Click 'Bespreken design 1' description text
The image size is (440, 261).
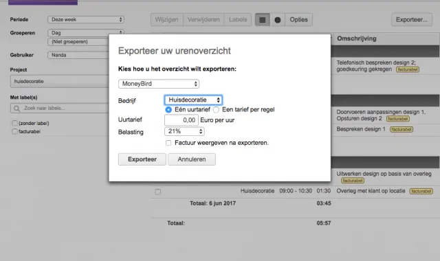pyautogui.click(x=361, y=129)
